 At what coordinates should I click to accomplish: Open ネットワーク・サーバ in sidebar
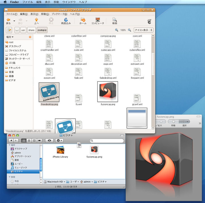[x=18, y=59]
